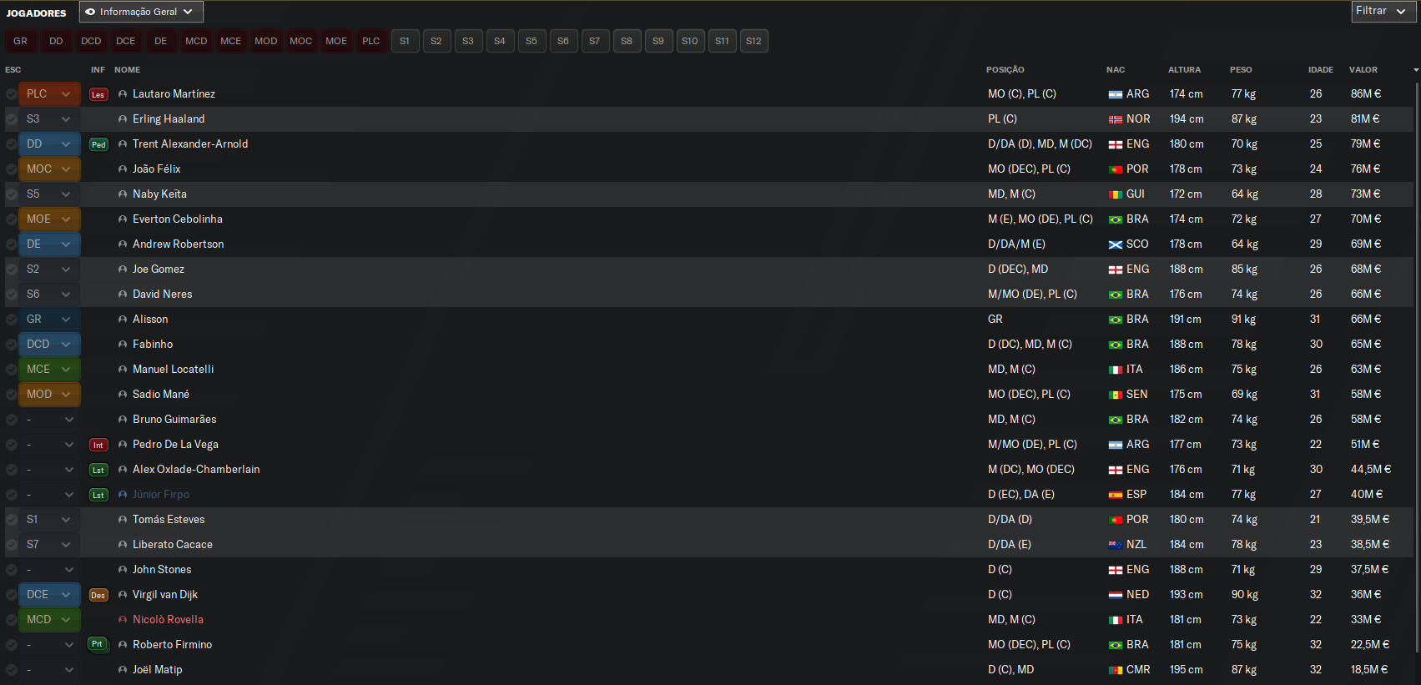Click player info icon beside Sadio Mané
The image size is (1421, 685).
123,395
